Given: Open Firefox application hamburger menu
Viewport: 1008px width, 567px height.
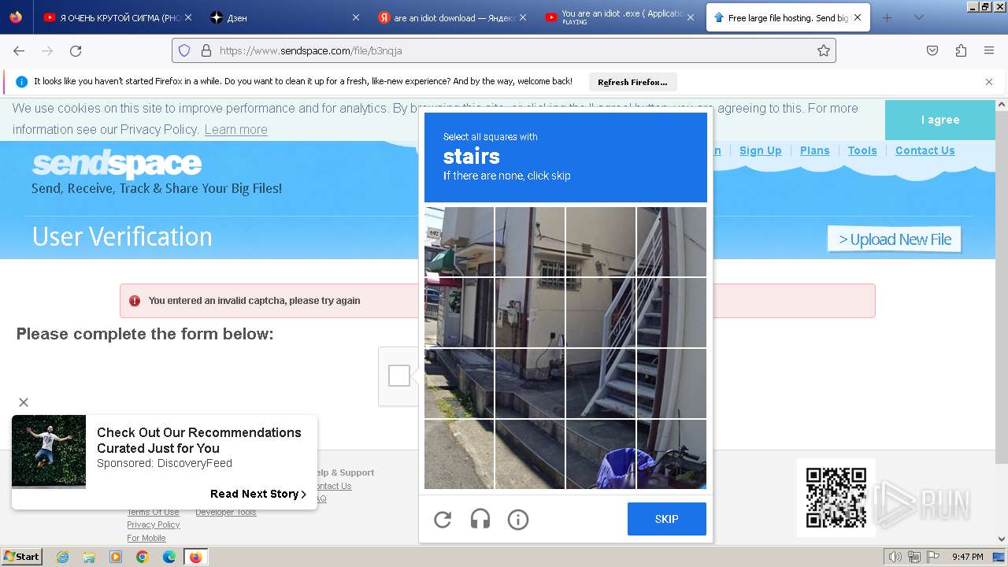Looking at the screenshot, I should coord(989,50).
